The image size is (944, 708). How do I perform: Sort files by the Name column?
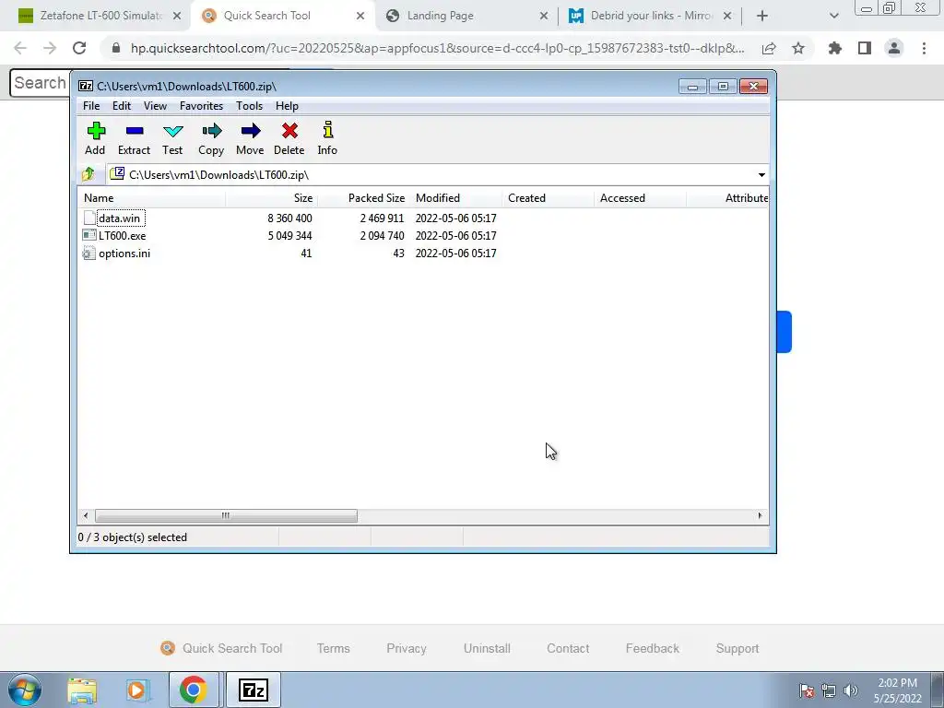[152, 198]
